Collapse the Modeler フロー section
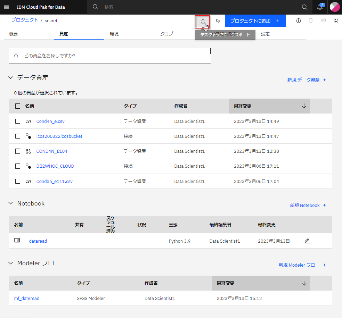 [10, 263]
